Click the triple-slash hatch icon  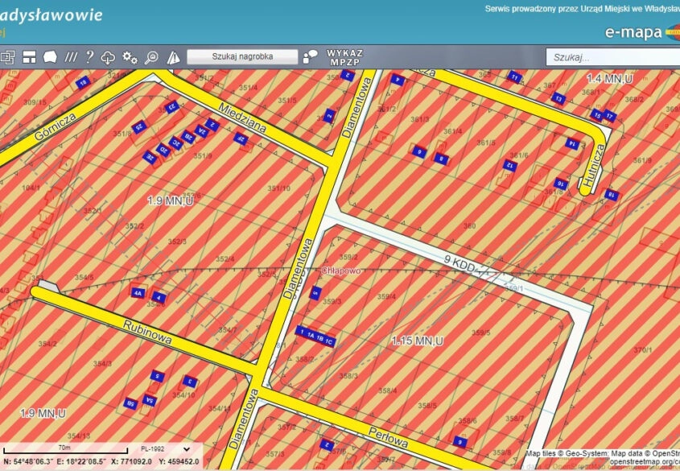click(71, 57)
